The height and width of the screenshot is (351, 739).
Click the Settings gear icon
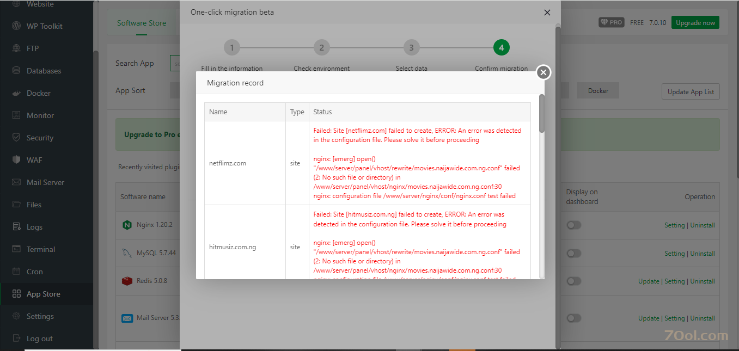click(x=16, y=316)
